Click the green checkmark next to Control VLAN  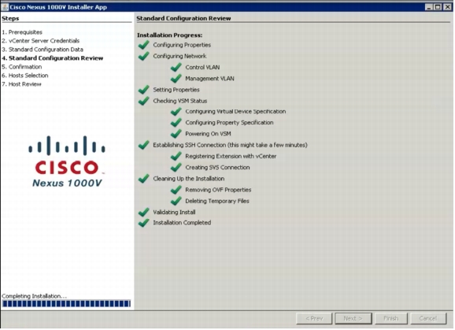[176, 67]
